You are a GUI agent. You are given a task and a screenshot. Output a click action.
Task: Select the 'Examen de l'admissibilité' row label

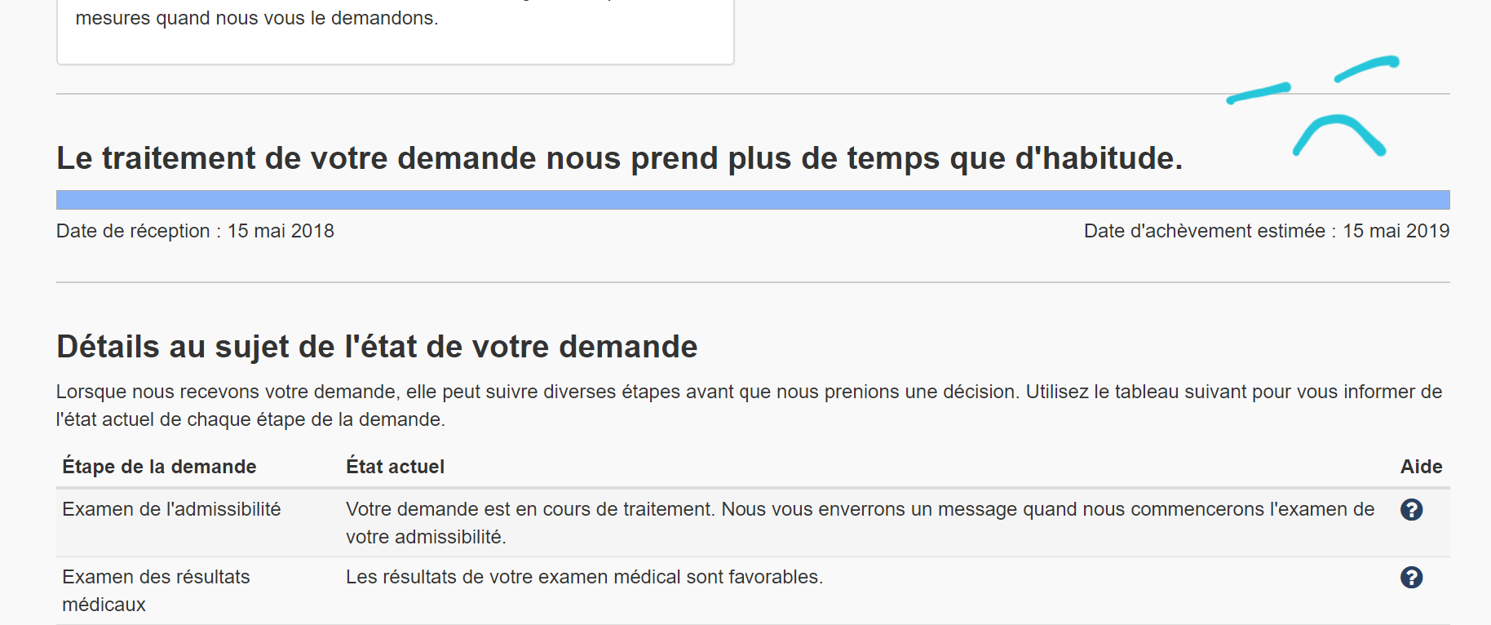coord(171,509)
